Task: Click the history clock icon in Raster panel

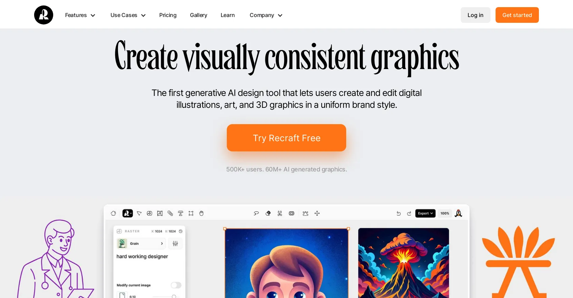Action: (181, 231)
